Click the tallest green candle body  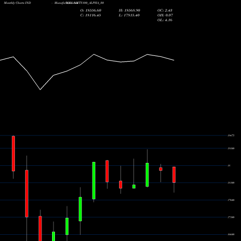[94, 181]
